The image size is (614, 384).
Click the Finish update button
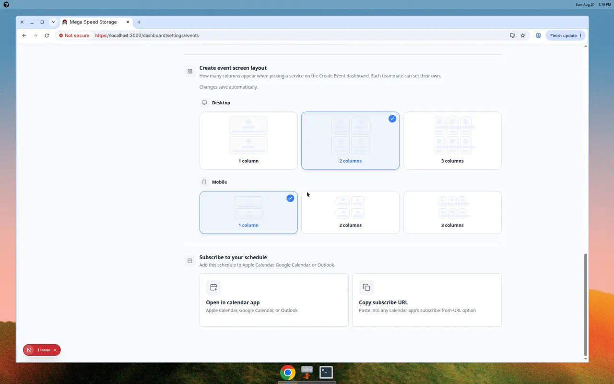pos(566,36)
